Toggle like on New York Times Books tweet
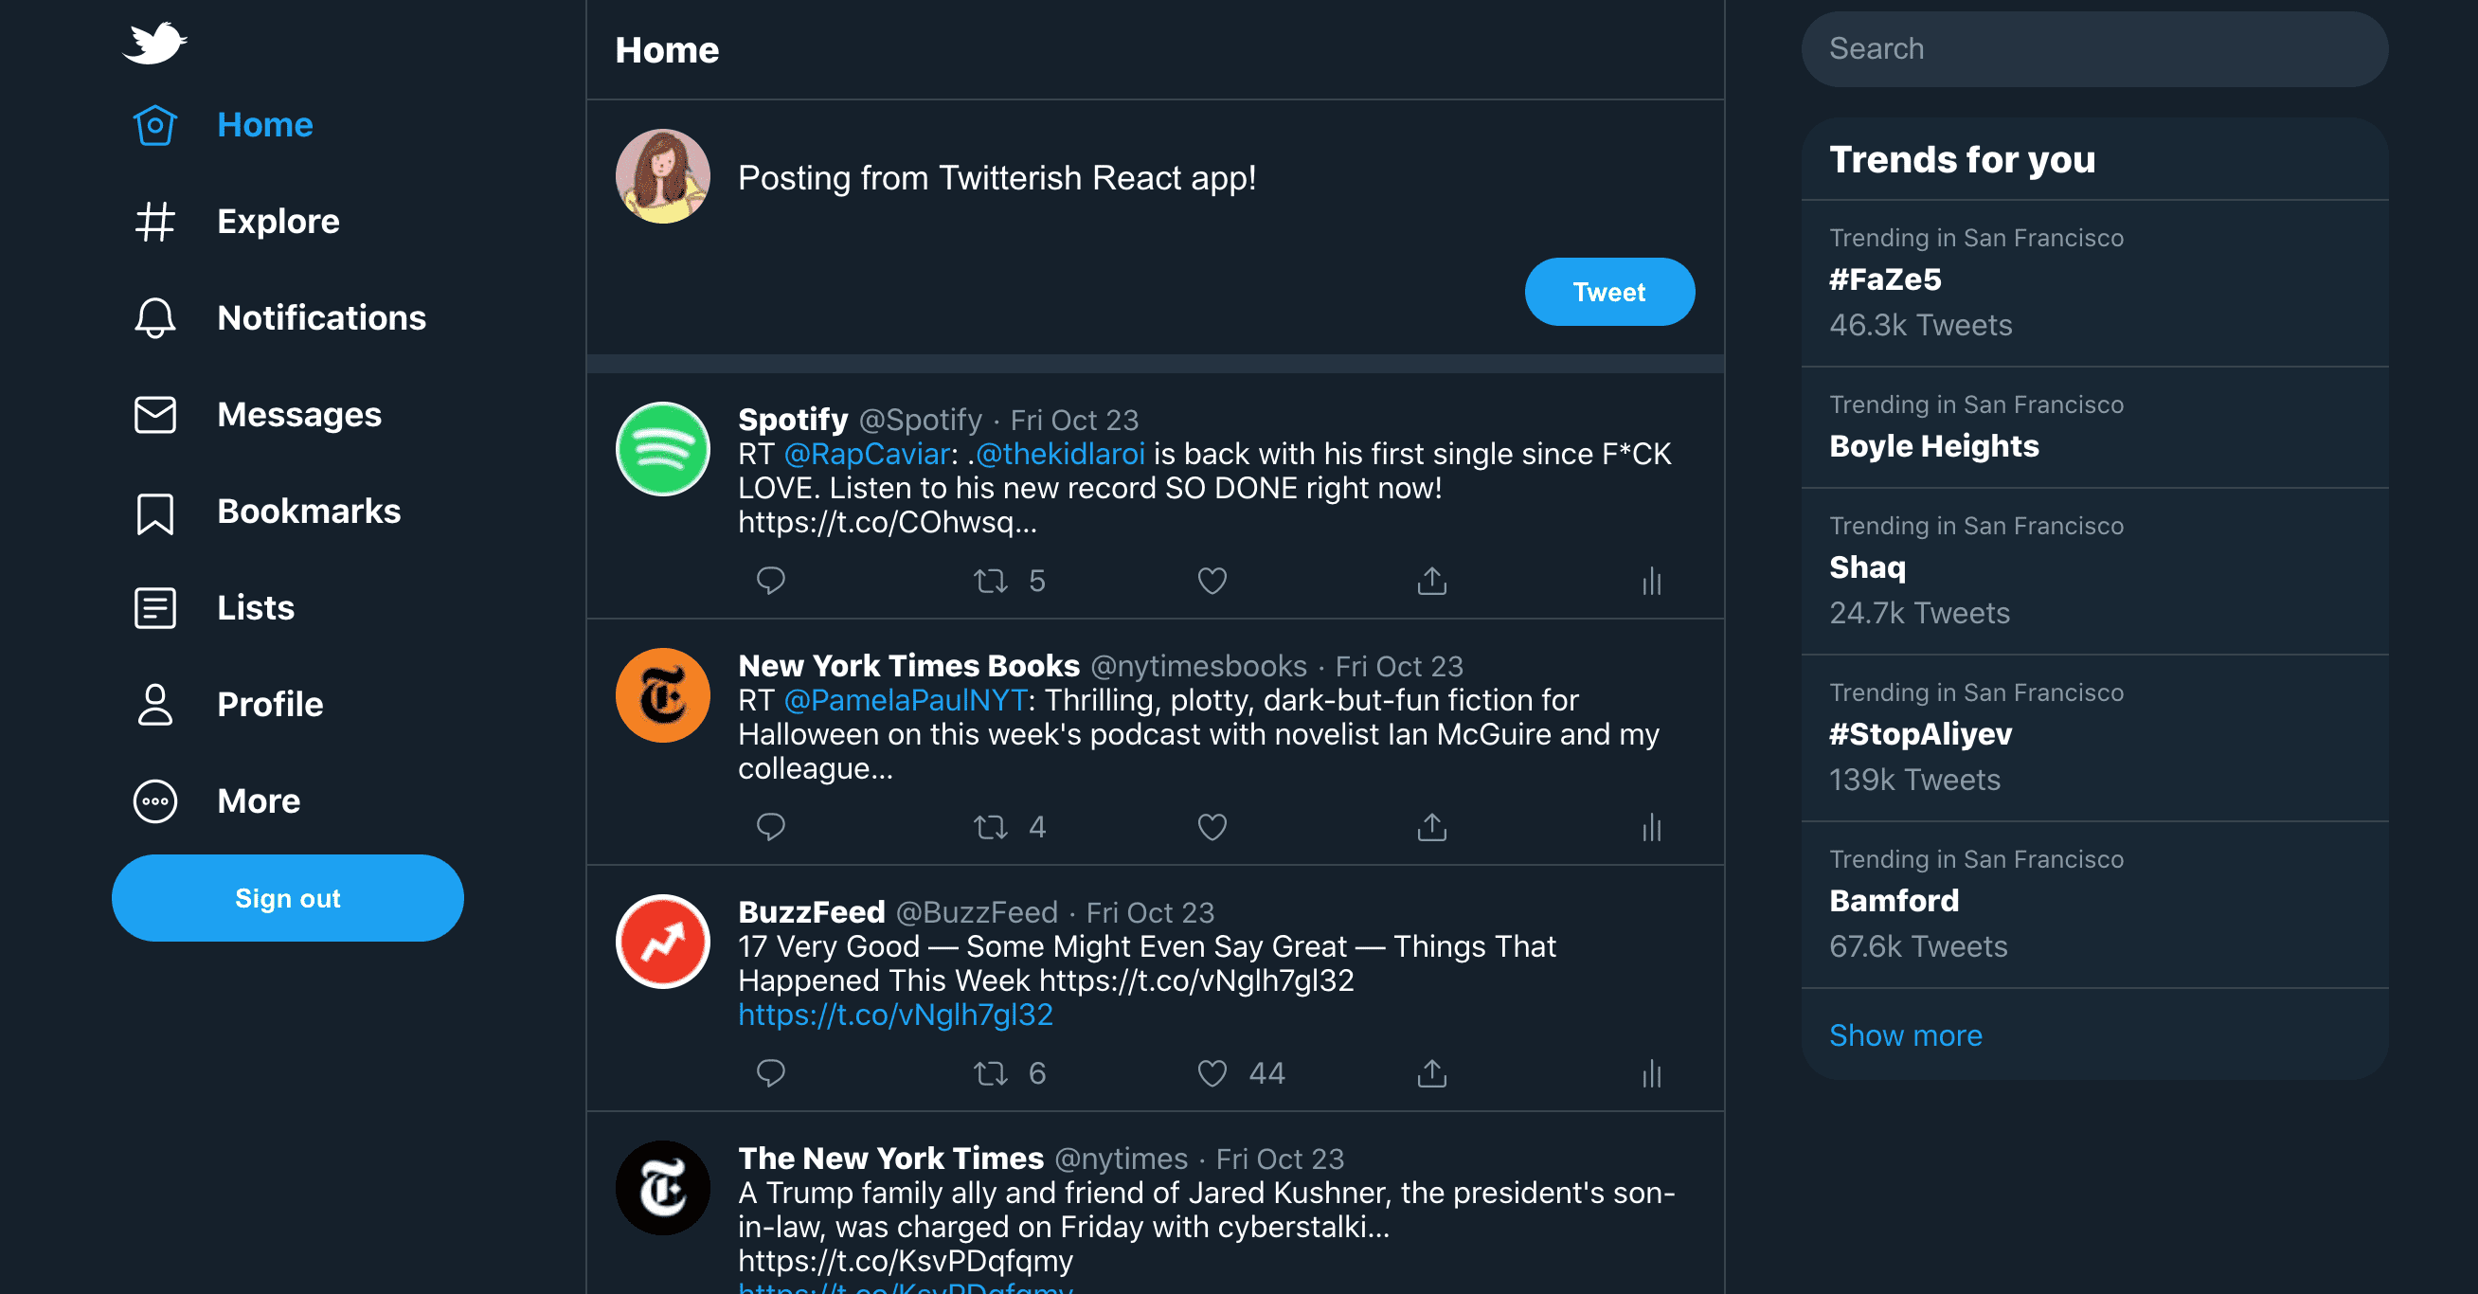The image size is (2478, 1294). [1212, 826]
